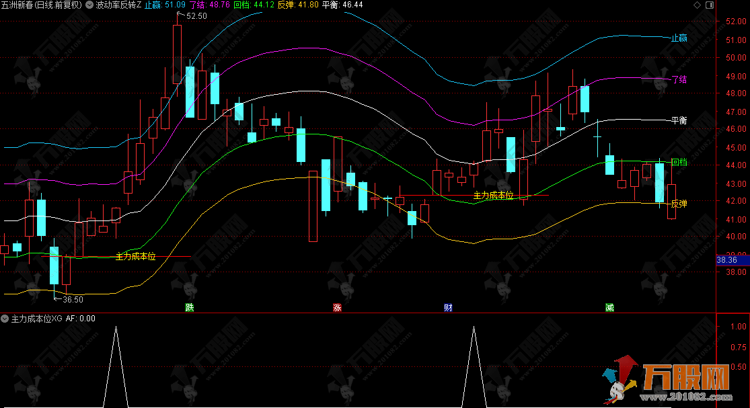Click the red 涨 event marker

click(x=337, y=308)
